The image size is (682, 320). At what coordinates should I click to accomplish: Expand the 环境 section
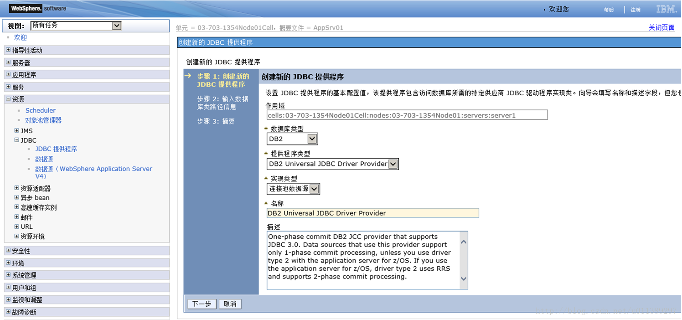pyautogui.click(x=8, y=263)
